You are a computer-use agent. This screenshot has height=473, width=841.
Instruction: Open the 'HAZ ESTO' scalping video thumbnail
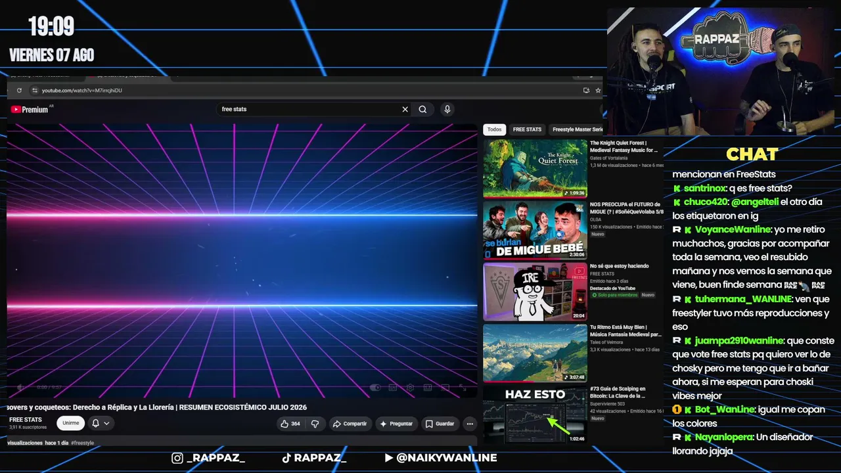point(535,415)
